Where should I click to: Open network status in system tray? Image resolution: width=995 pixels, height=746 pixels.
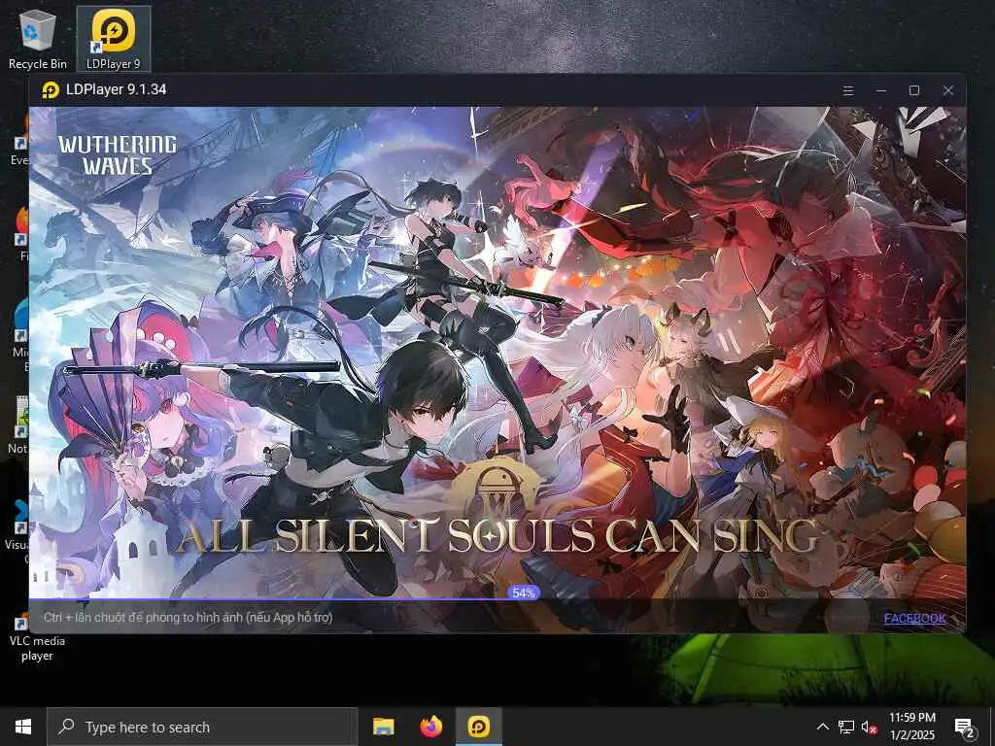point(846,727)
